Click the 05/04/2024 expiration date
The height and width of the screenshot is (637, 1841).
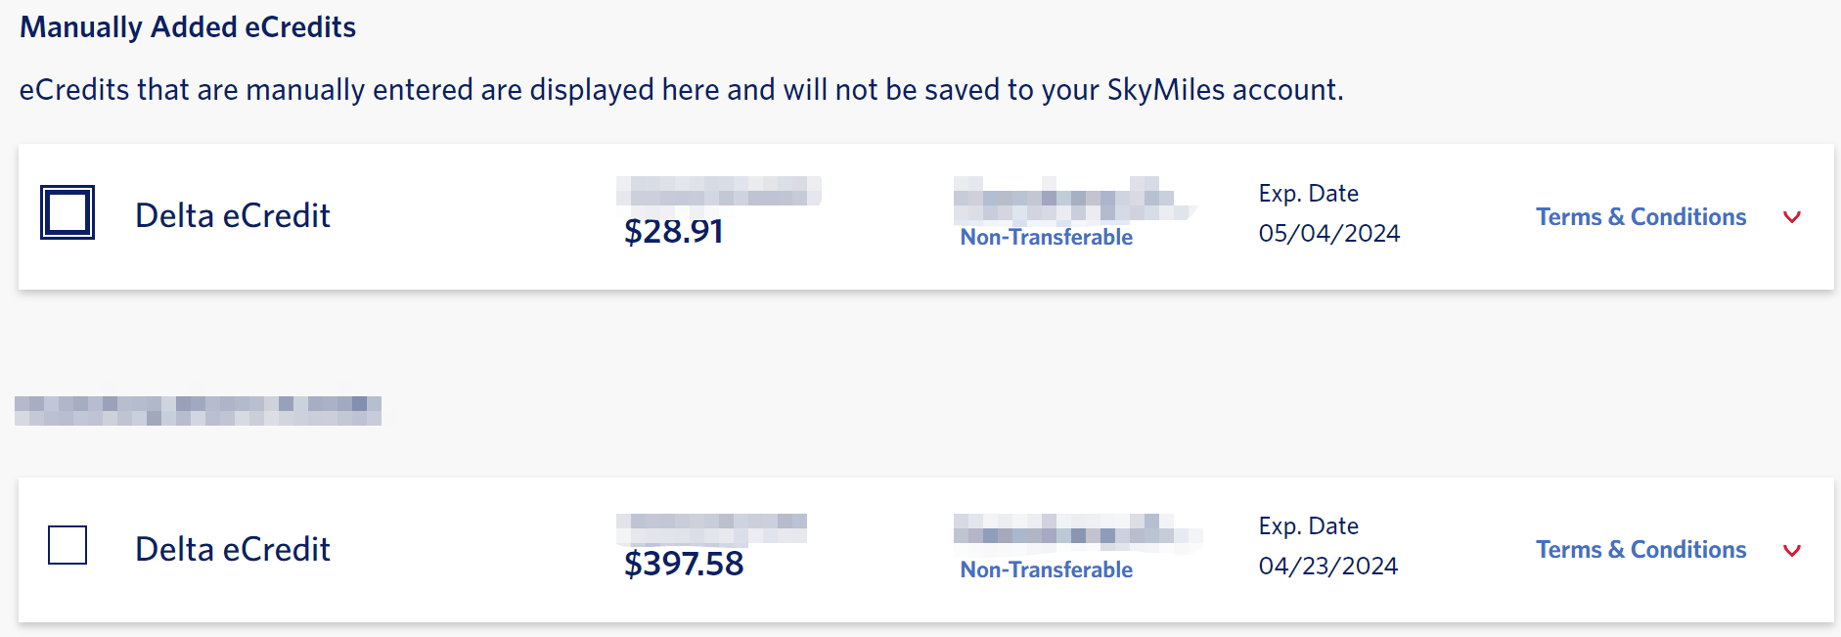[1328, 233]
